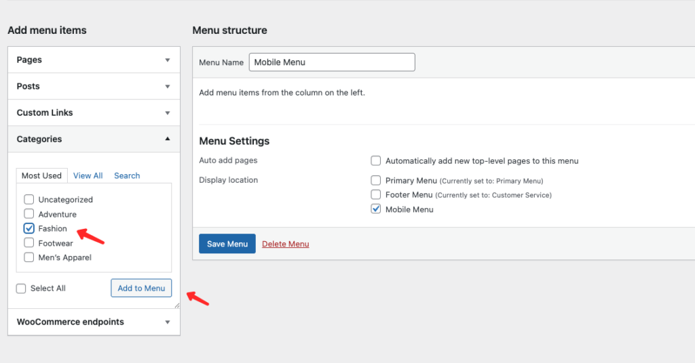Toggle the Select All checkbox
Screen dimensions: 695x363
22,289
